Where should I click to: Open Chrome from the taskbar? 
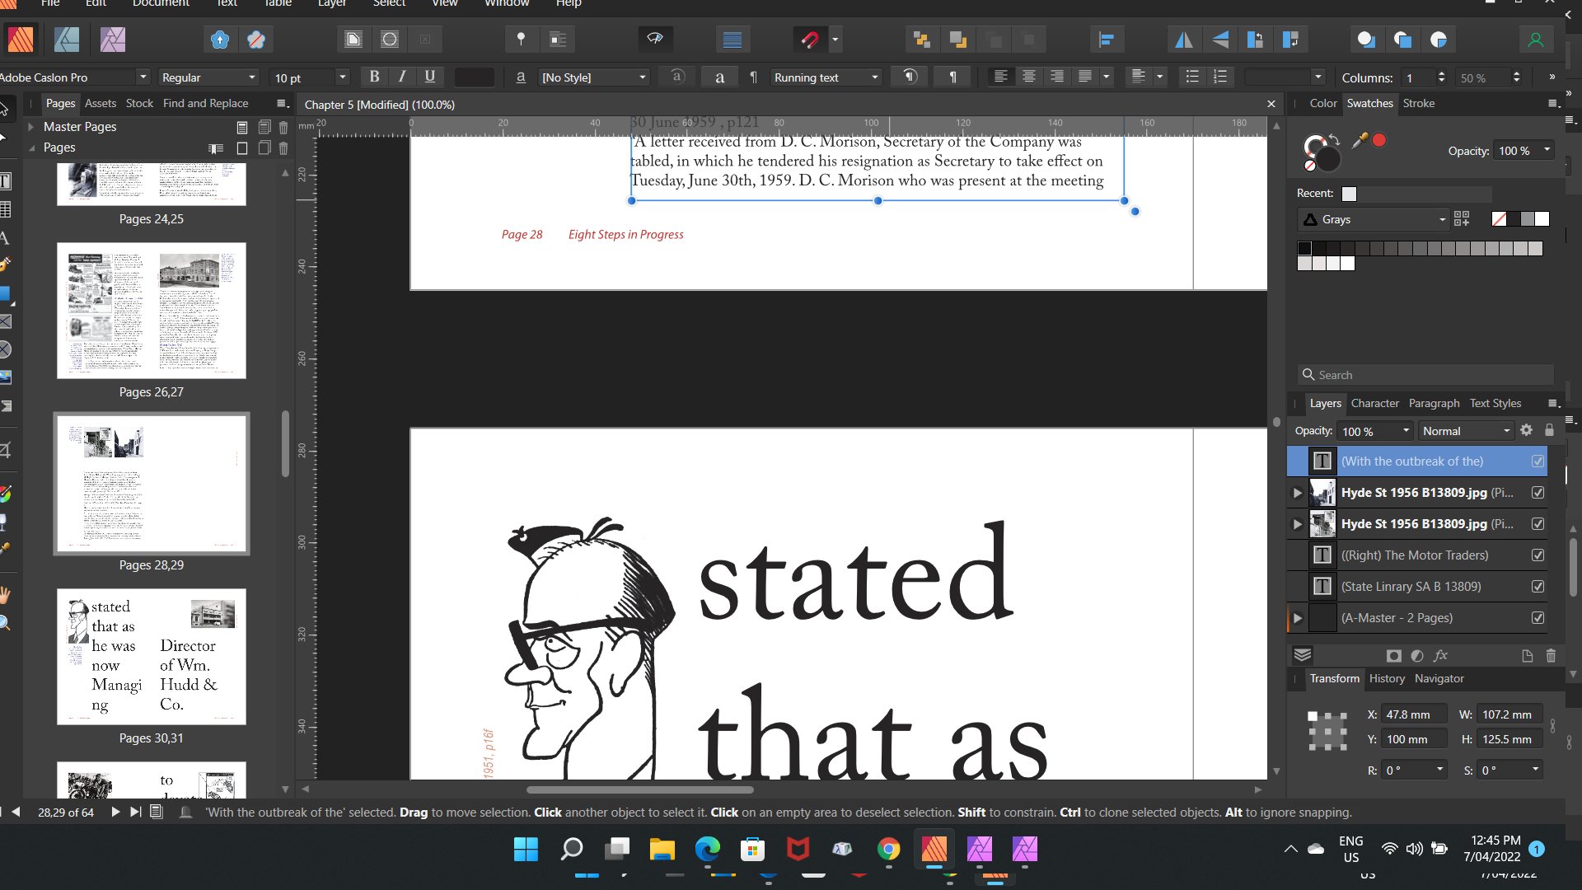888,849
